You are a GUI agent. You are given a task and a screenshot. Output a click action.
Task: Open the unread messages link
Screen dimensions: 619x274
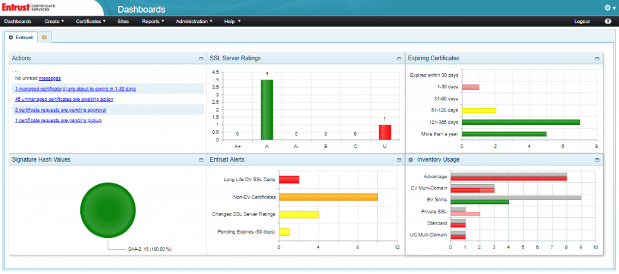coord(50,78)
